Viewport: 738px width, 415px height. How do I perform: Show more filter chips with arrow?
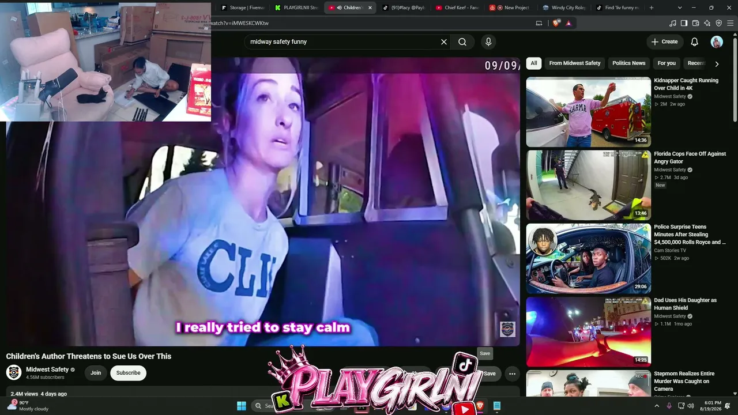[x=717, y=64]
